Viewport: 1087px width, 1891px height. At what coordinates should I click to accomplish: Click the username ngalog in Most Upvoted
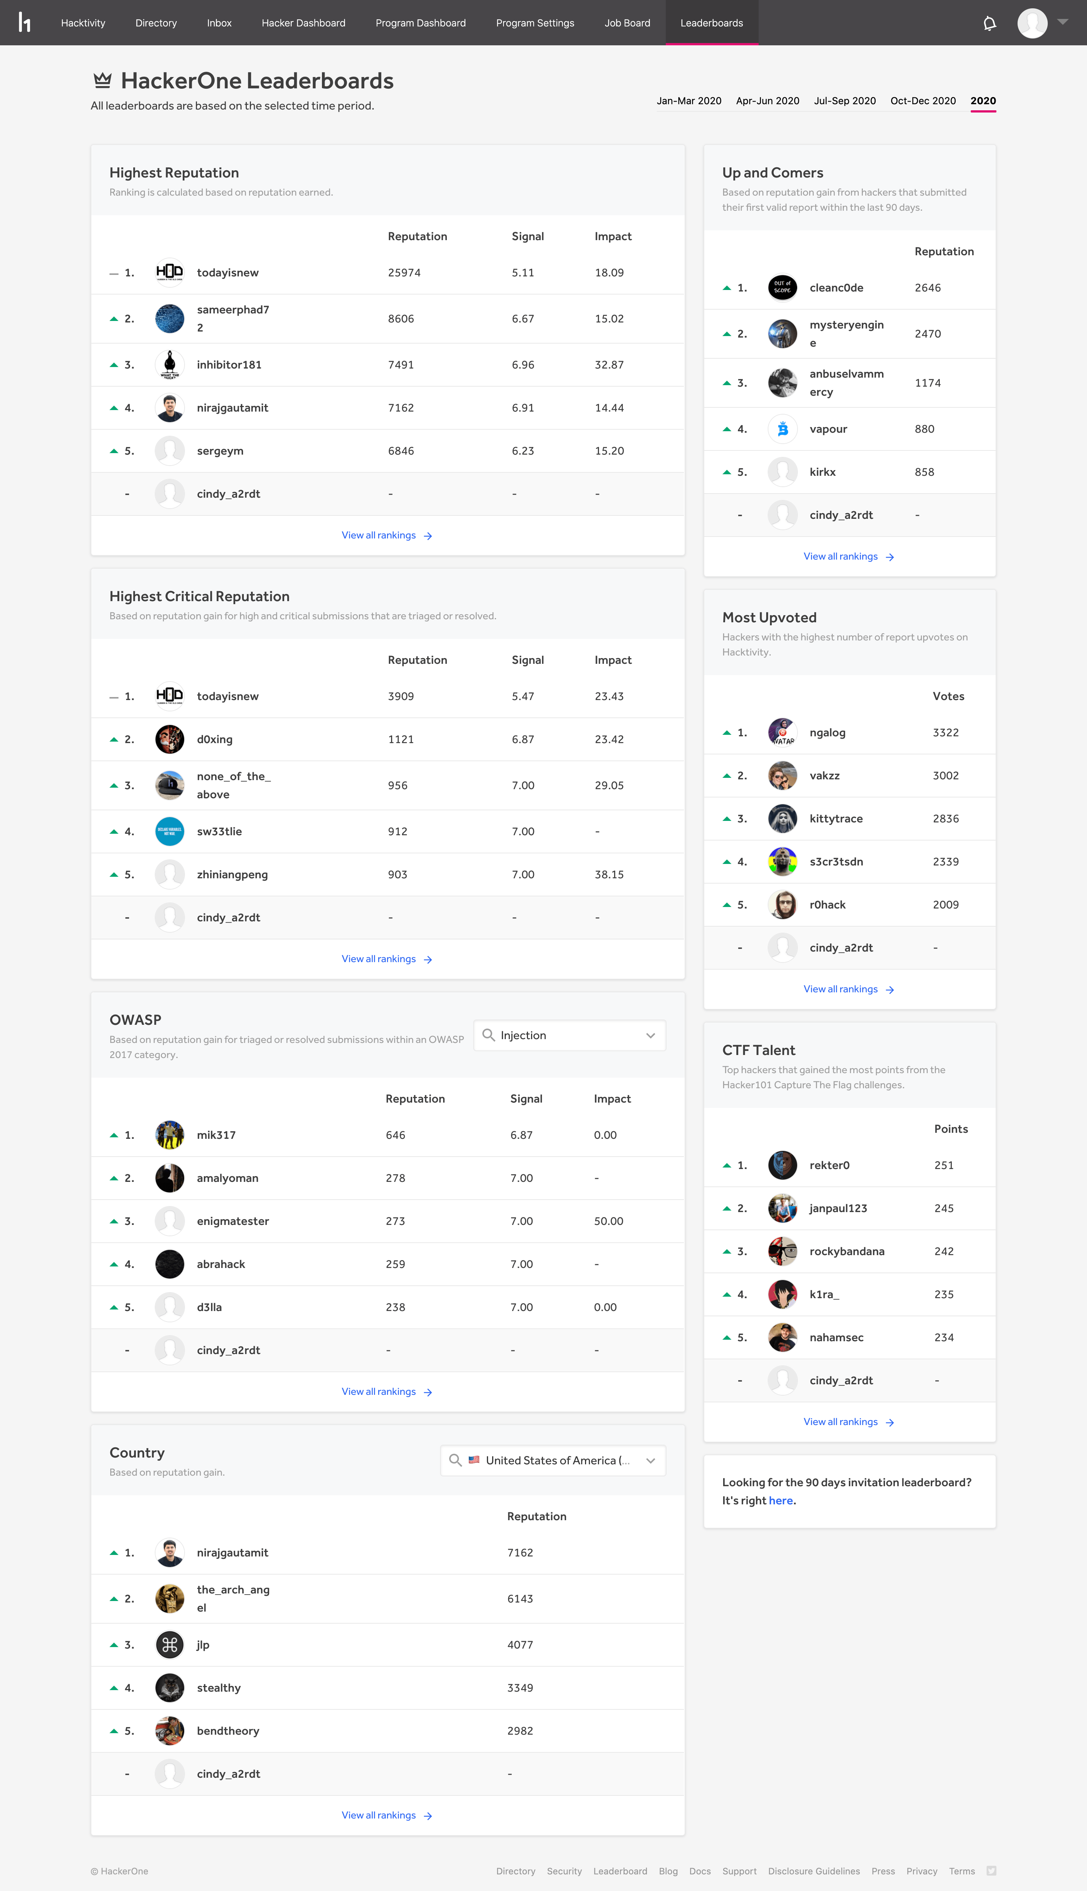pyautogui.click(x=827, y=732)
